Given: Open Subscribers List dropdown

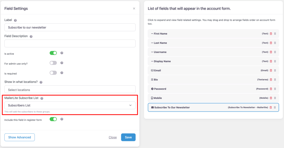Looking at the screenshot, I should click(70, 105).
